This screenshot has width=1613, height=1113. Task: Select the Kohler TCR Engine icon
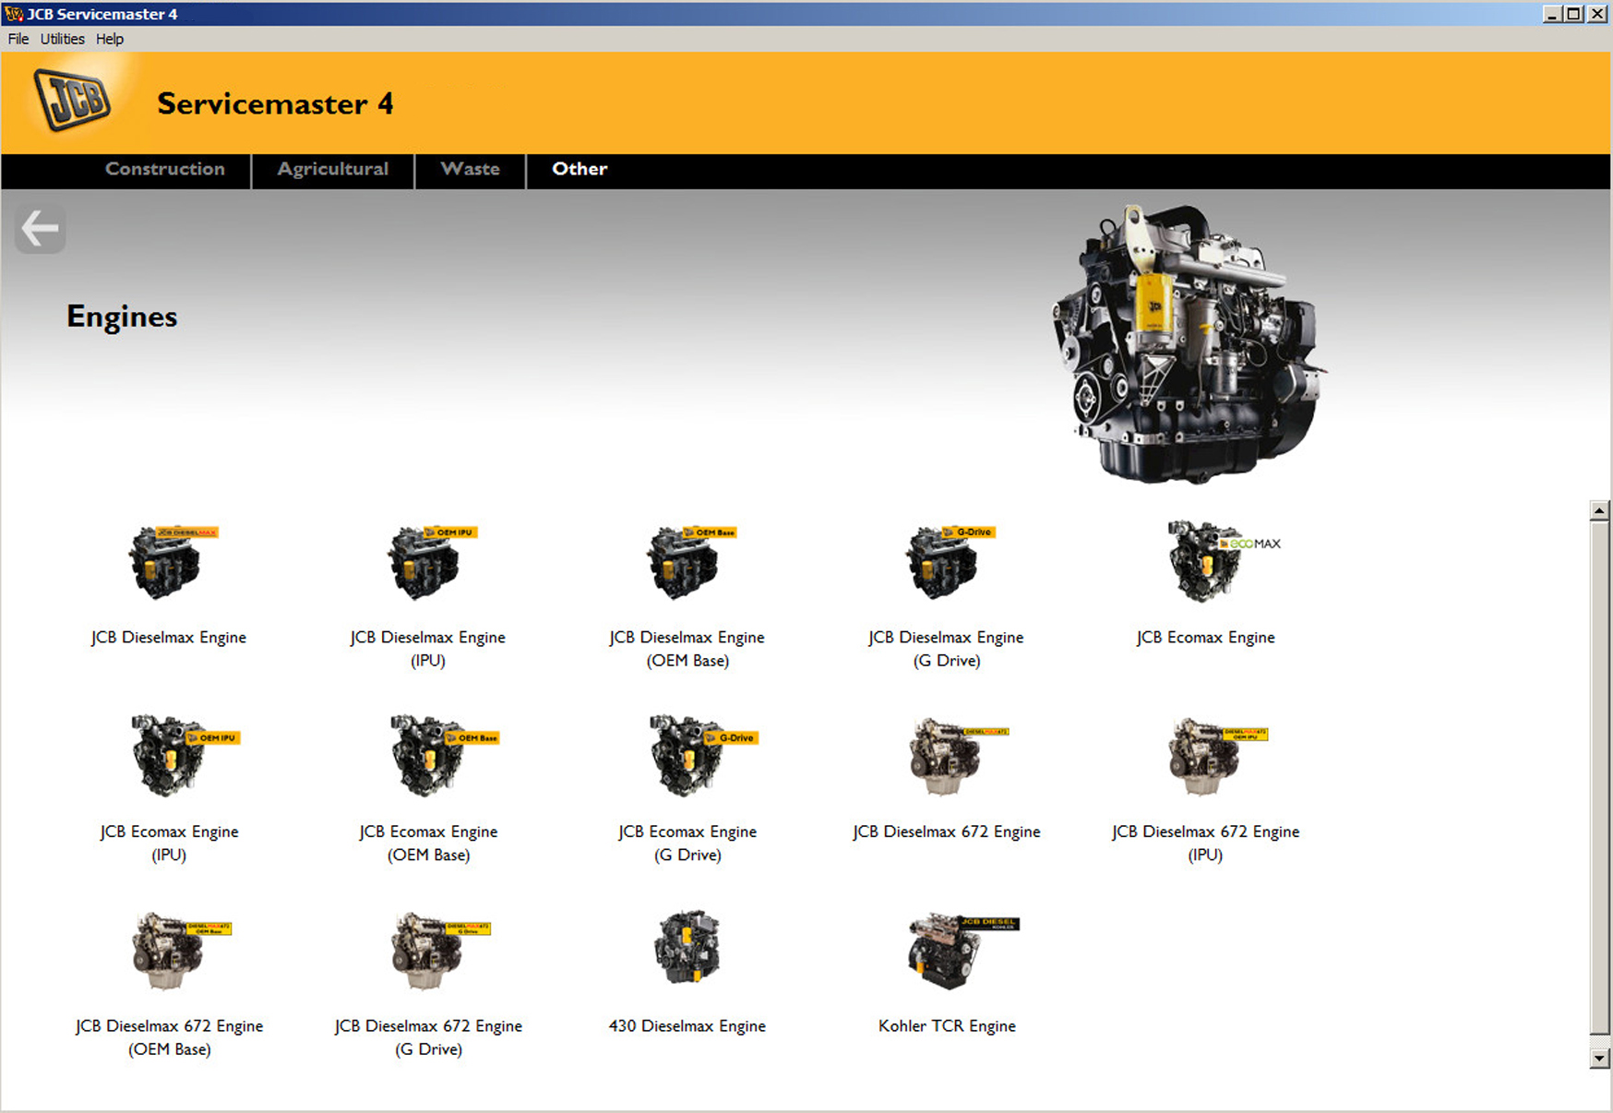(x=946, y=951)
